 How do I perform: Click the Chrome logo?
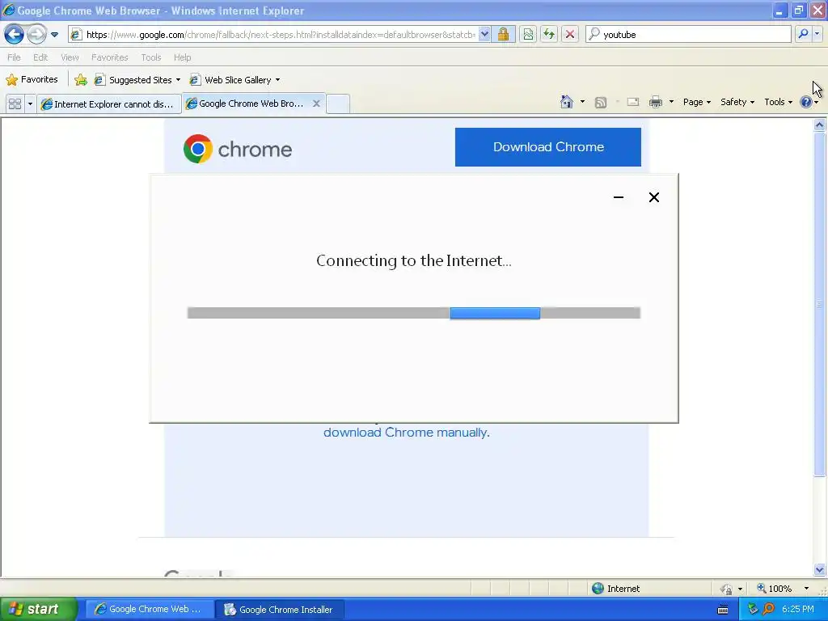coord(238,149)
